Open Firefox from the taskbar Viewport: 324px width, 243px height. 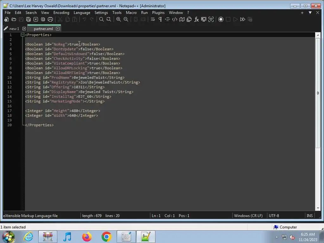87,237
